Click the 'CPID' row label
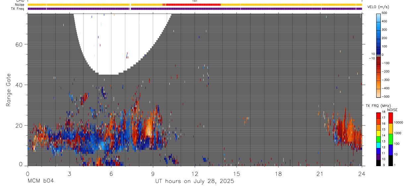Image resolution: width=407 pixels, height=188 pixels. [x=20, y=1]
